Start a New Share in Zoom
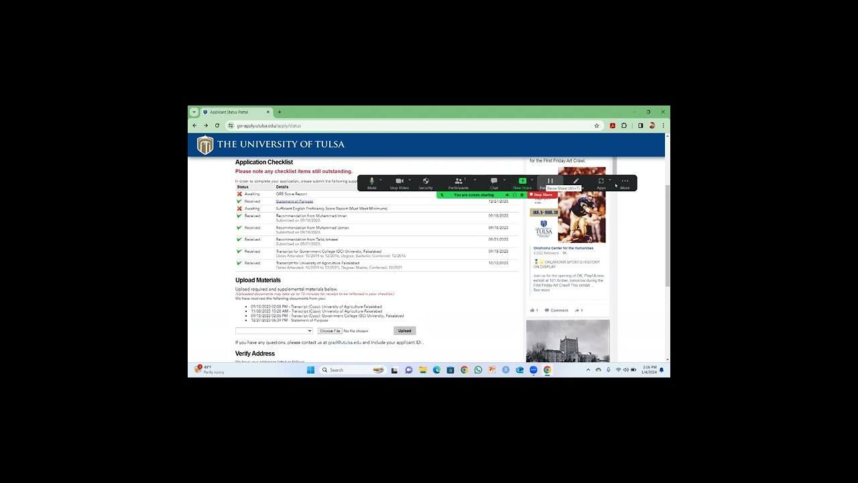 tap(522, 182)
